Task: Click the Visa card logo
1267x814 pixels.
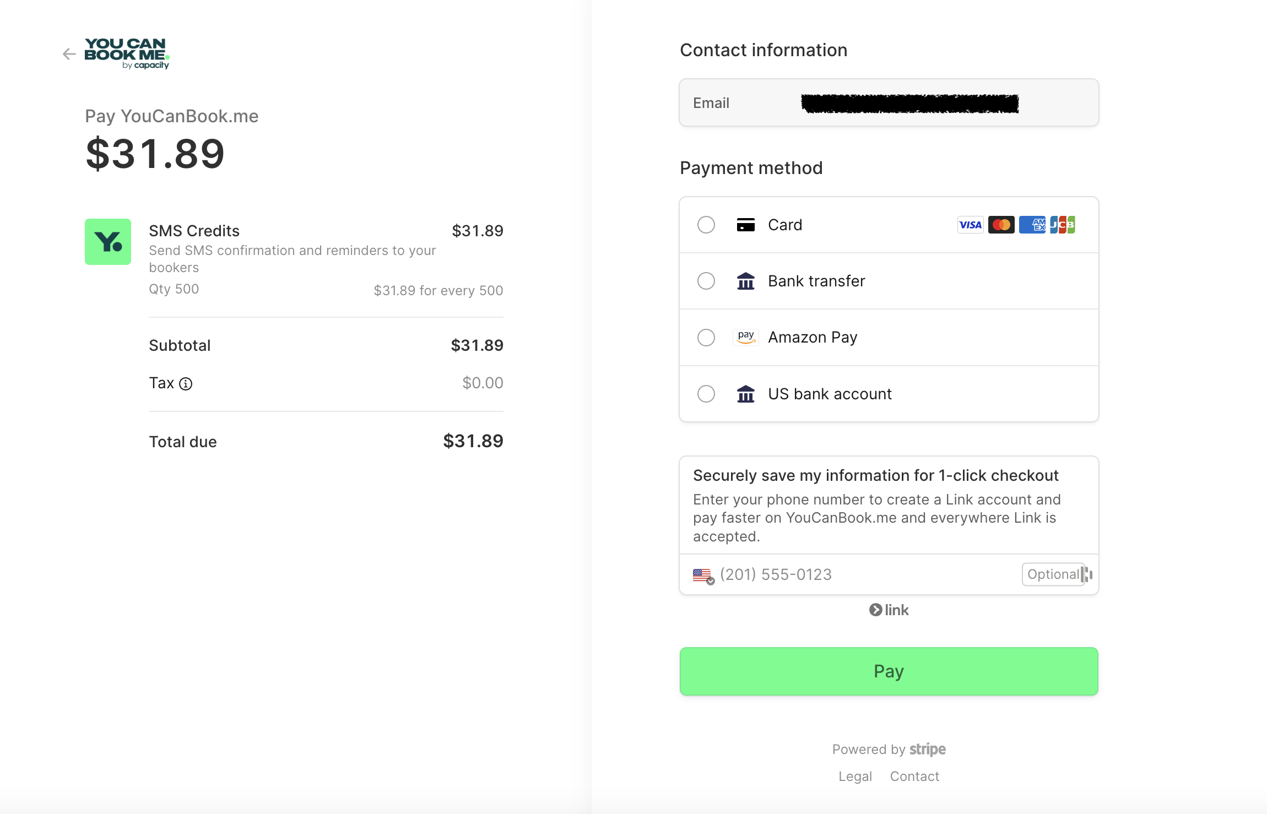Action: coord(970,225)
